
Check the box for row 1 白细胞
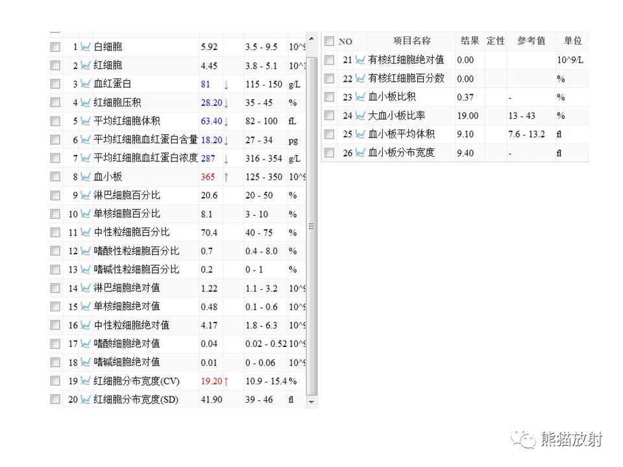[x=55, y=47]
